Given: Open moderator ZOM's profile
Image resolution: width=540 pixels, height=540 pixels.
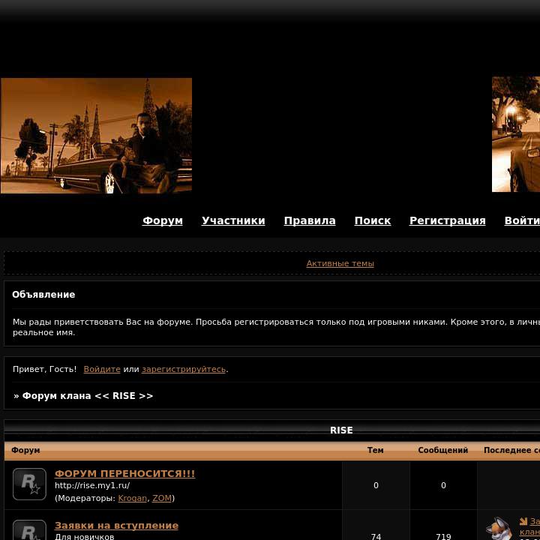Looking at the screenshot, I should [x=162, y=498].
